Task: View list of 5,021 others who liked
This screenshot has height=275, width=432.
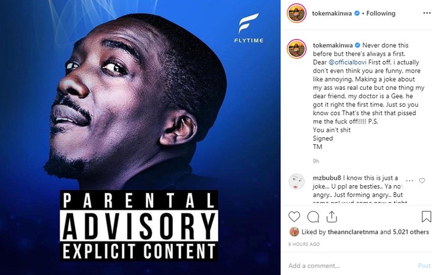Action: (x=411, y=232)
